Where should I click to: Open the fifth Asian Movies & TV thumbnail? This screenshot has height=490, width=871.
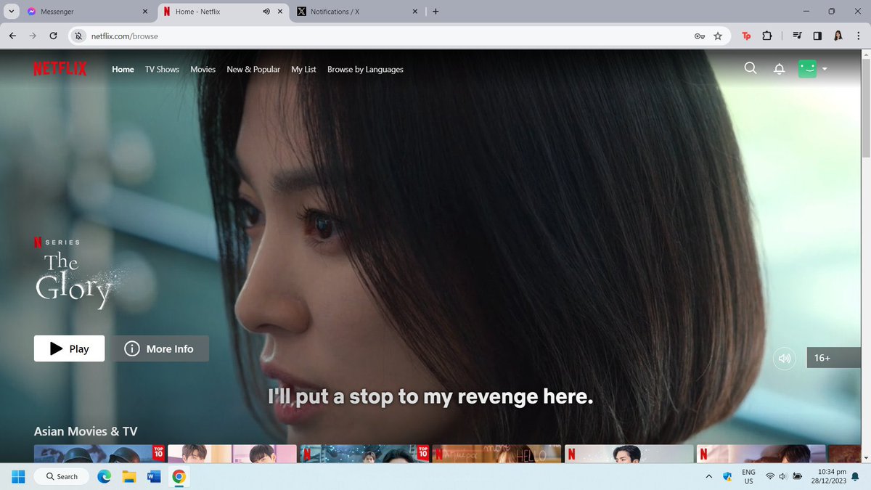629,454
